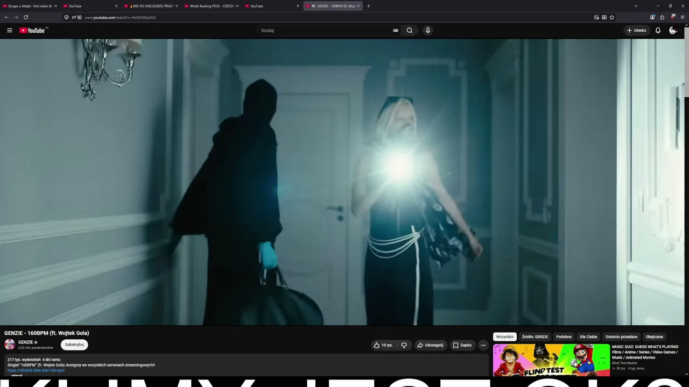Reload the page with refresh icon
689x387 pixels.
point(26,17)
